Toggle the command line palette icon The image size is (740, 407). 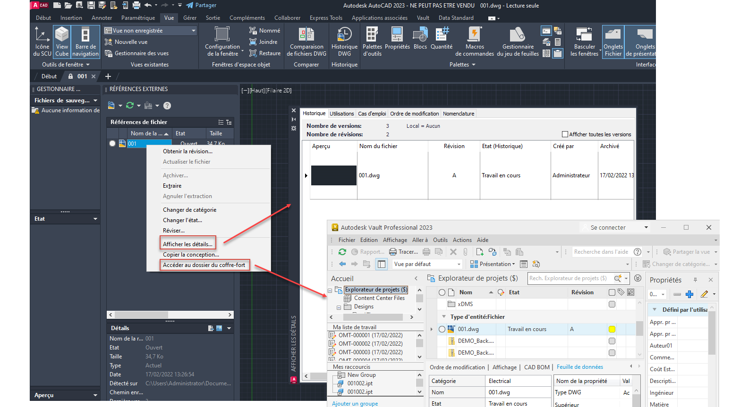coord(546,31)
